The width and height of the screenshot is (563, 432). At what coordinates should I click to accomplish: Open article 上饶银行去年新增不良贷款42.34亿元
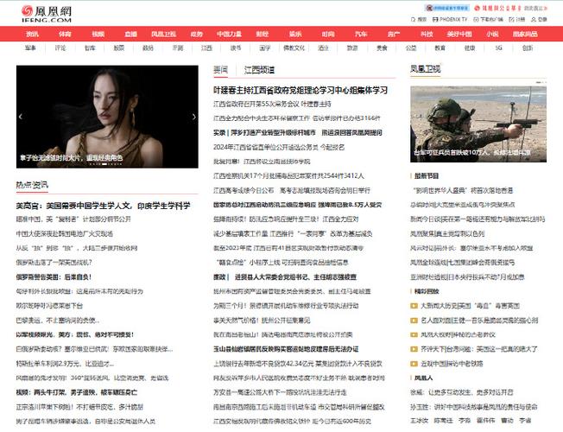click(298, 364)
